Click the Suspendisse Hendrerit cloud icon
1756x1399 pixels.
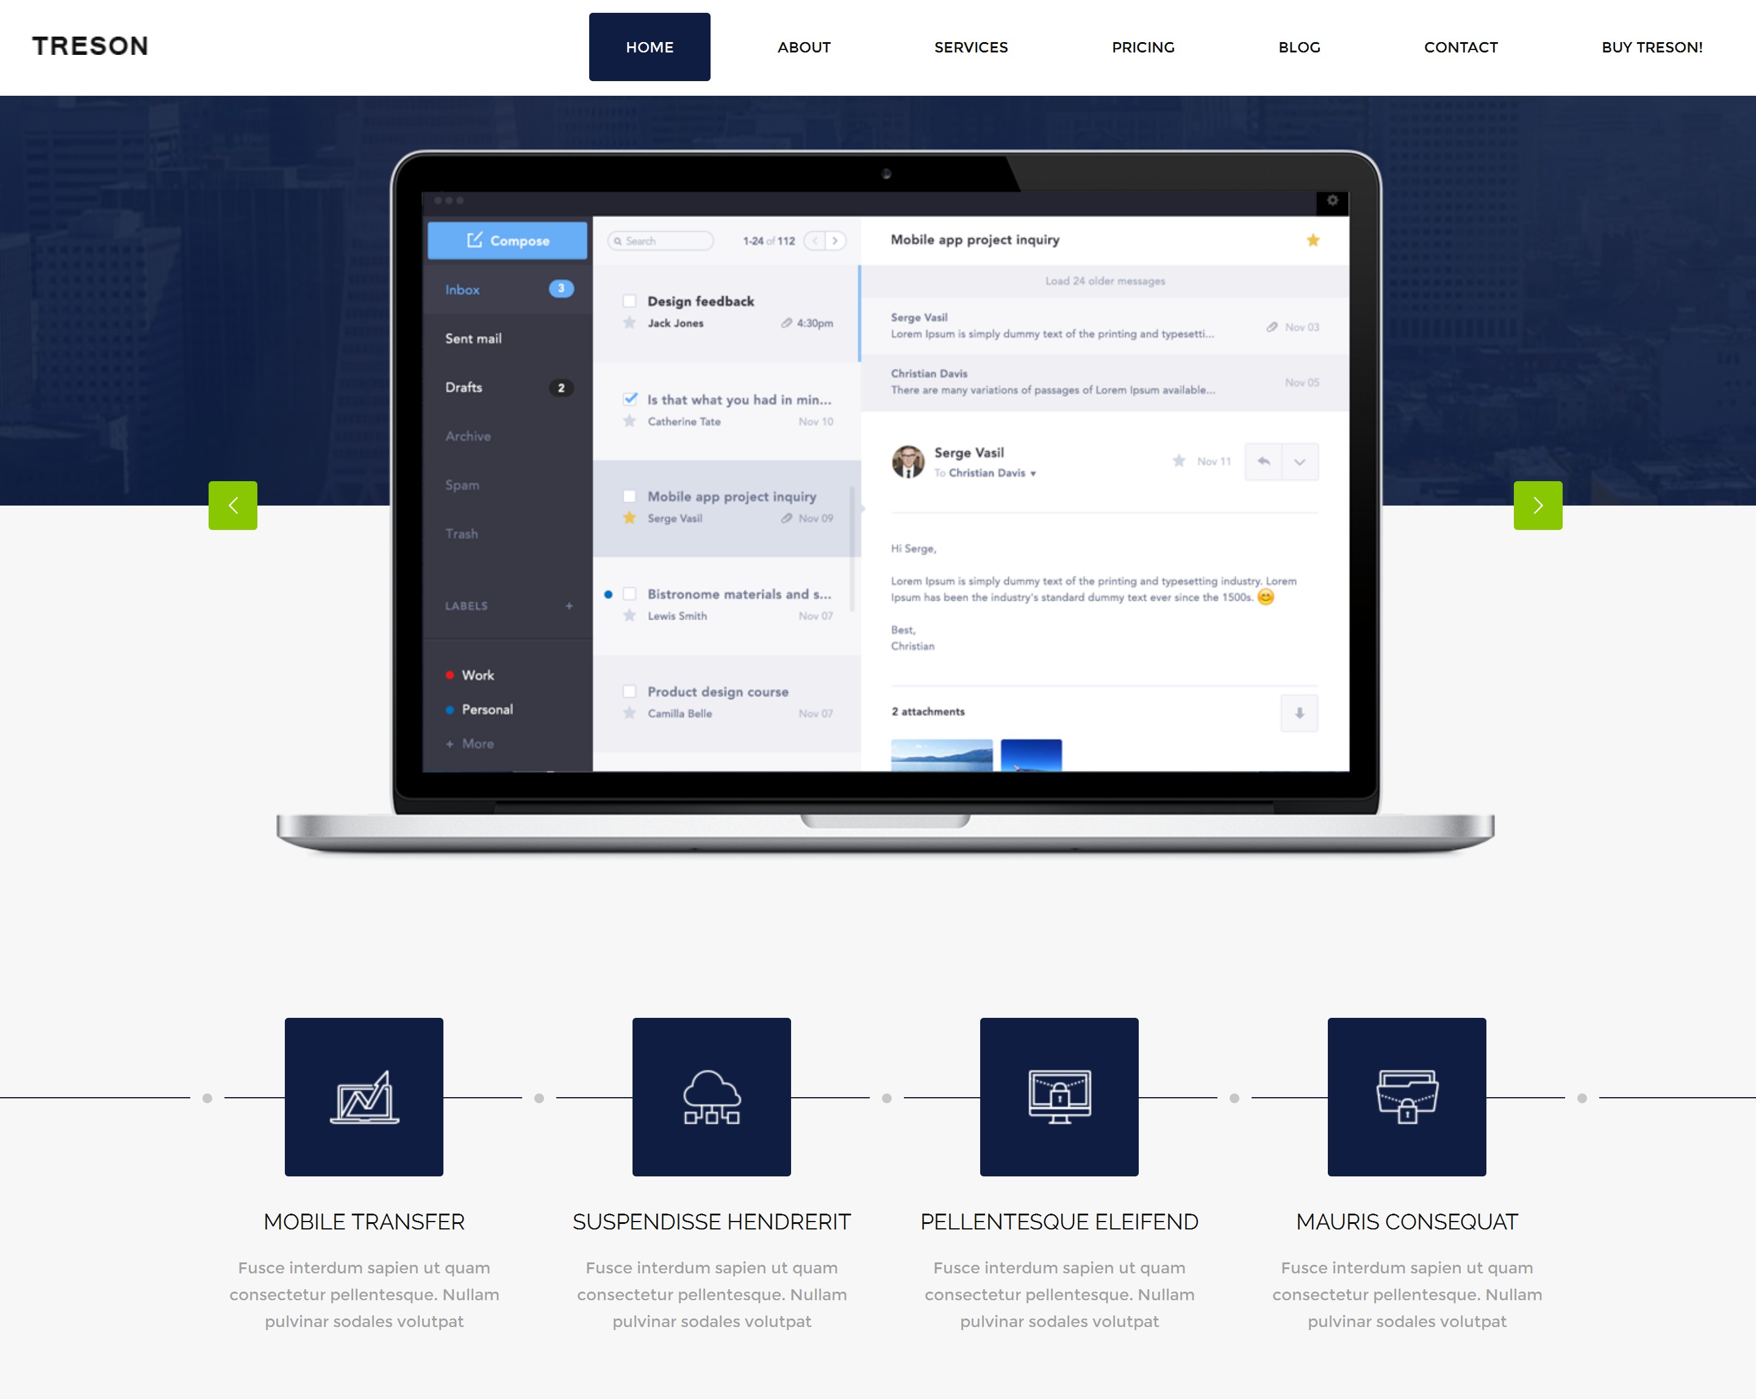coord(711,1097)
